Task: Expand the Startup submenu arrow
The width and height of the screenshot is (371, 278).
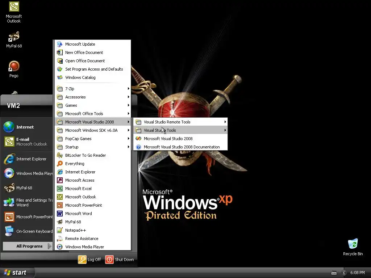Action: [x=129, y=147]
